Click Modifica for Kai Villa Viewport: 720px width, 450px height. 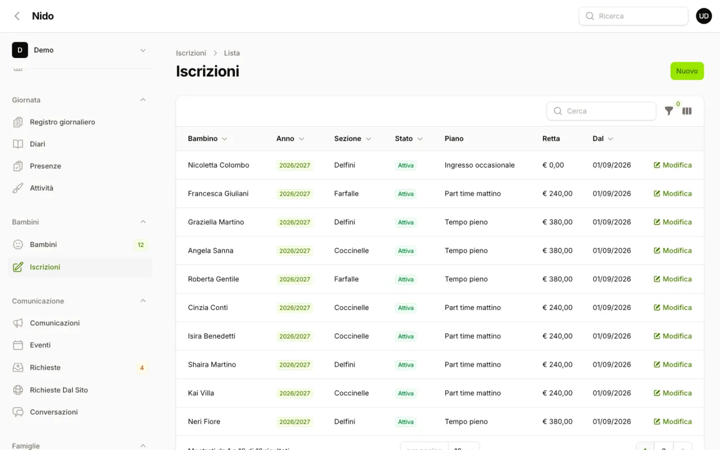pos(673,393)
